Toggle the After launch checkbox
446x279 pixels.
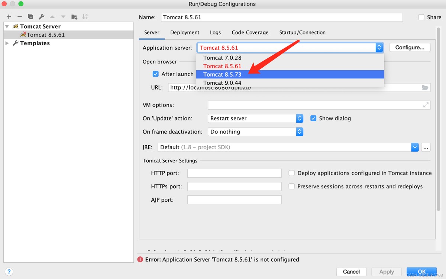156,74
